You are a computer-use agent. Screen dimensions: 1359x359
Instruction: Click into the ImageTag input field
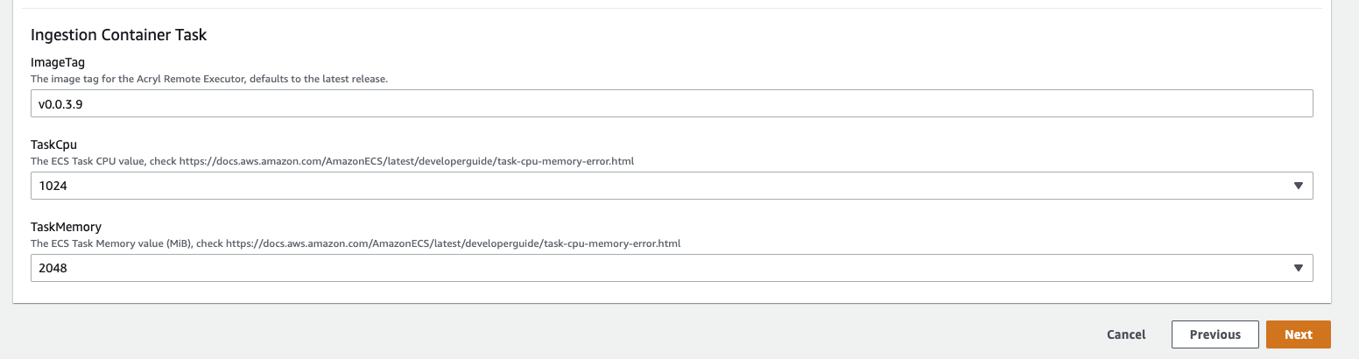click(x=671, y=103)
